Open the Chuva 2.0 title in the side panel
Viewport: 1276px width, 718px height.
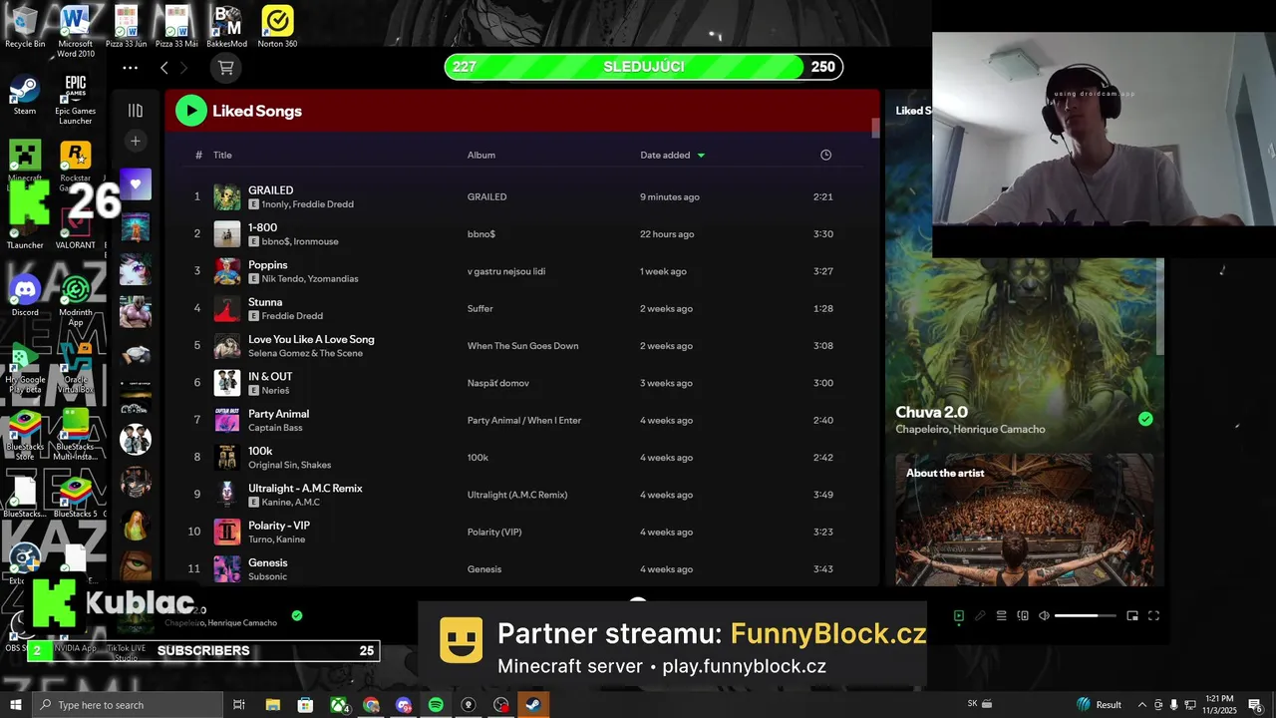click(931, 412)
